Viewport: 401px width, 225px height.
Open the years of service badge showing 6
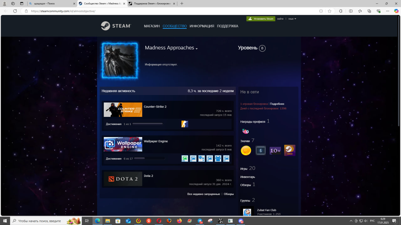[261, 151]
